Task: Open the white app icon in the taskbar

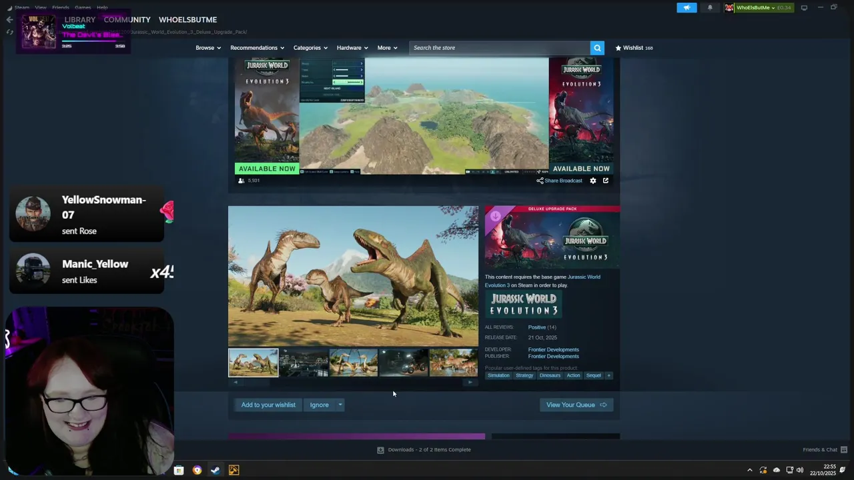Action: click(179, 470)
